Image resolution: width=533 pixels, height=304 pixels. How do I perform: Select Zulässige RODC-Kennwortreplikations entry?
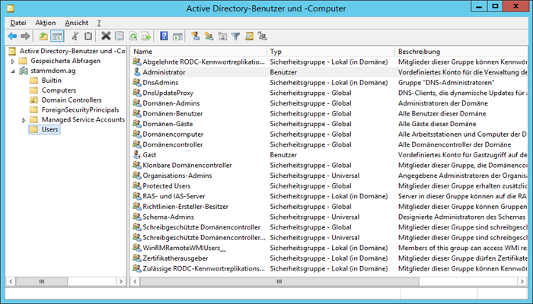click(x=203, y=268)
